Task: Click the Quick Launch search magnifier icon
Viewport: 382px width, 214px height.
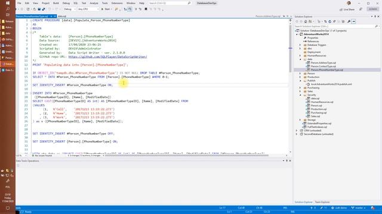Action: click(189, 3)
